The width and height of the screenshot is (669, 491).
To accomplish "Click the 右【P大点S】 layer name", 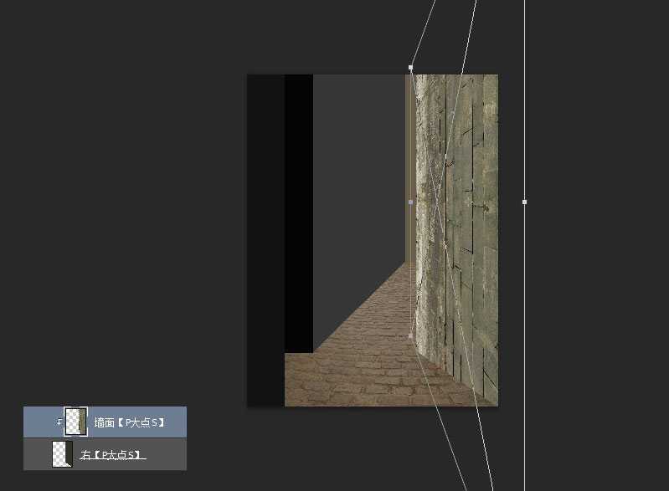I will [x=113, y=455].
